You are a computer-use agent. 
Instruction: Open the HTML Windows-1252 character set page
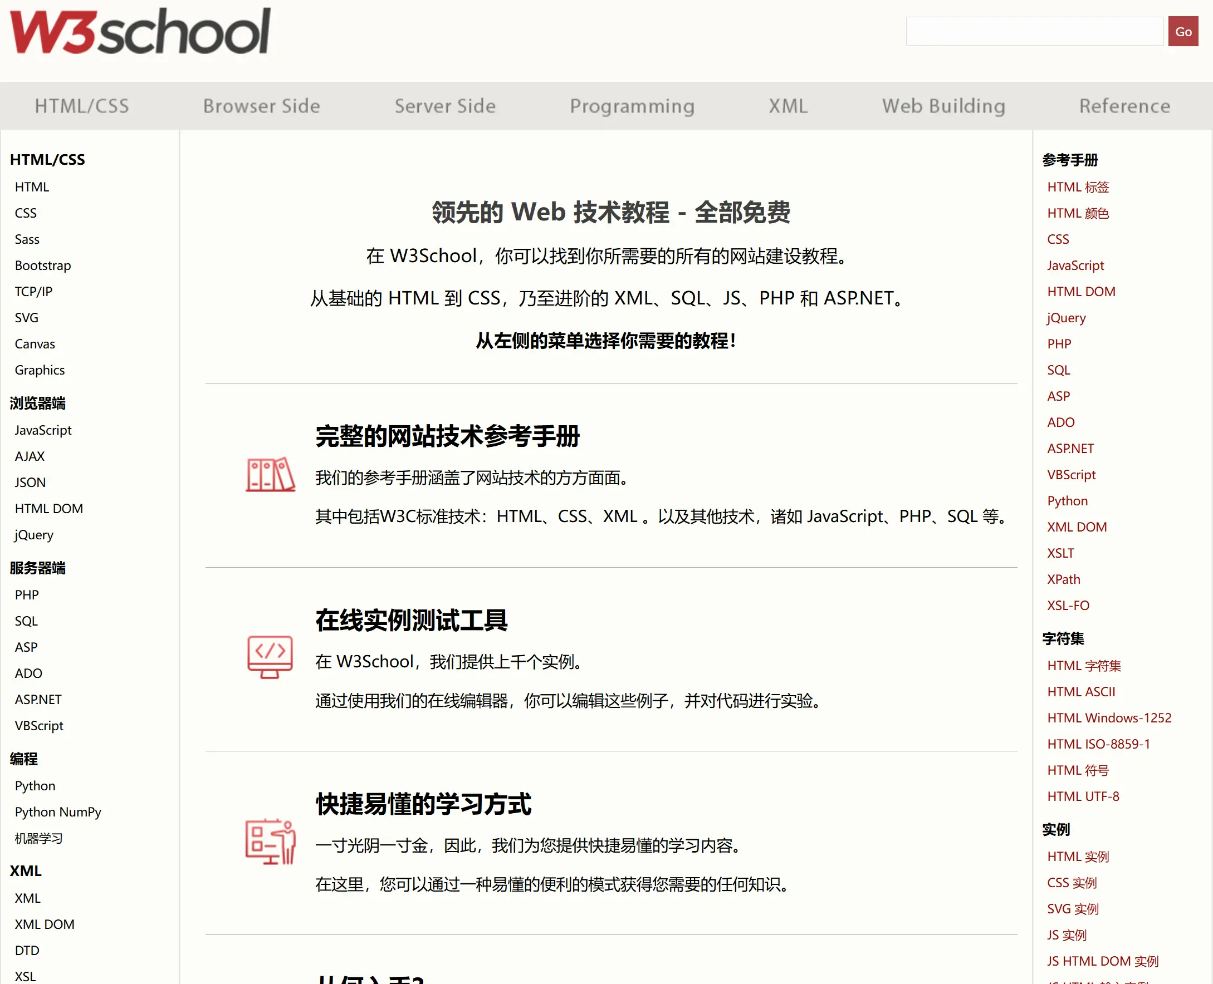[x=1109, y=717]
